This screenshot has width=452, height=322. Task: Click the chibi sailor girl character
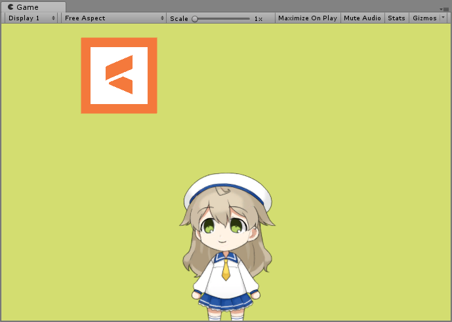click(226, 247)
